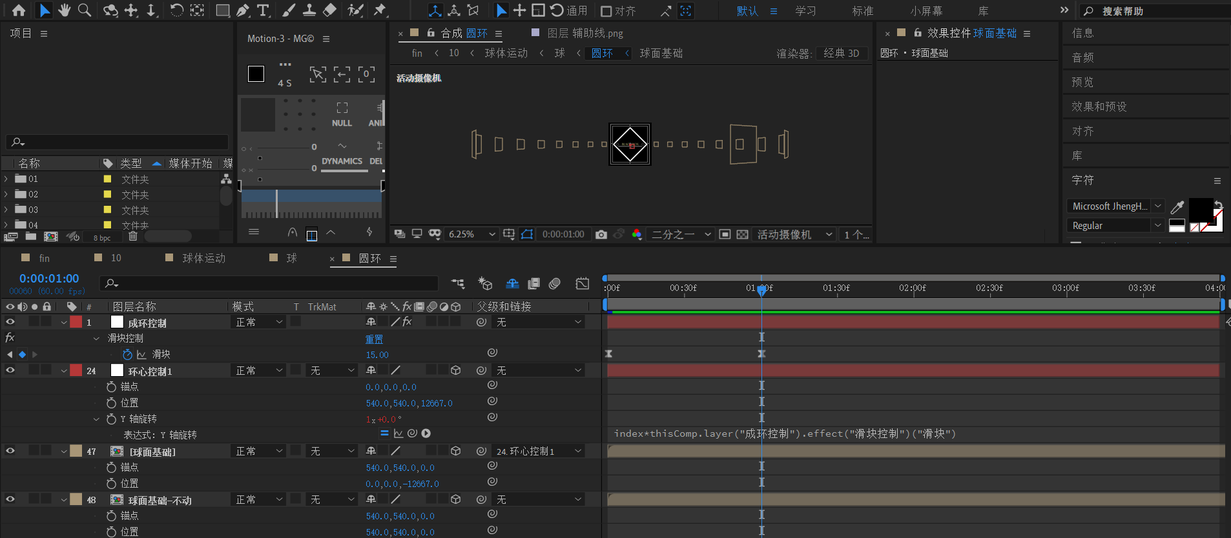Image resolution: width=1231 pixels, height=538 pixels.
Task: Switch to the 球体运动 timeline tab
Action: tap(203, 258)
